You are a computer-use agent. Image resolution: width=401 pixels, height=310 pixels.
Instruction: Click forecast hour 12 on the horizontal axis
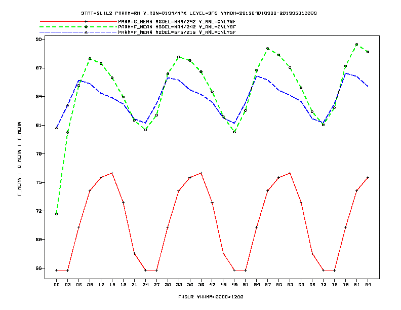click(x=101, y=285)
